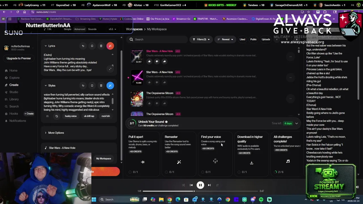Open Studio in the sidebar

pos(14,92)
